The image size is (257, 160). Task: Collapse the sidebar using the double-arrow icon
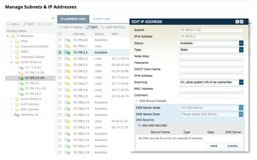click(53, 18)
